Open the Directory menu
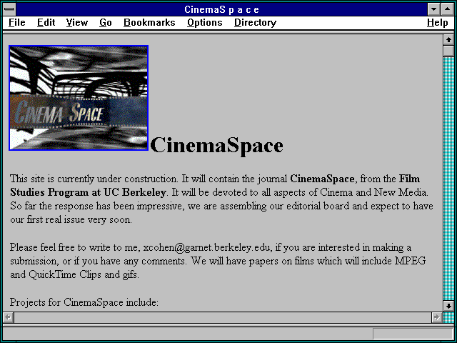 coord(256,22)
